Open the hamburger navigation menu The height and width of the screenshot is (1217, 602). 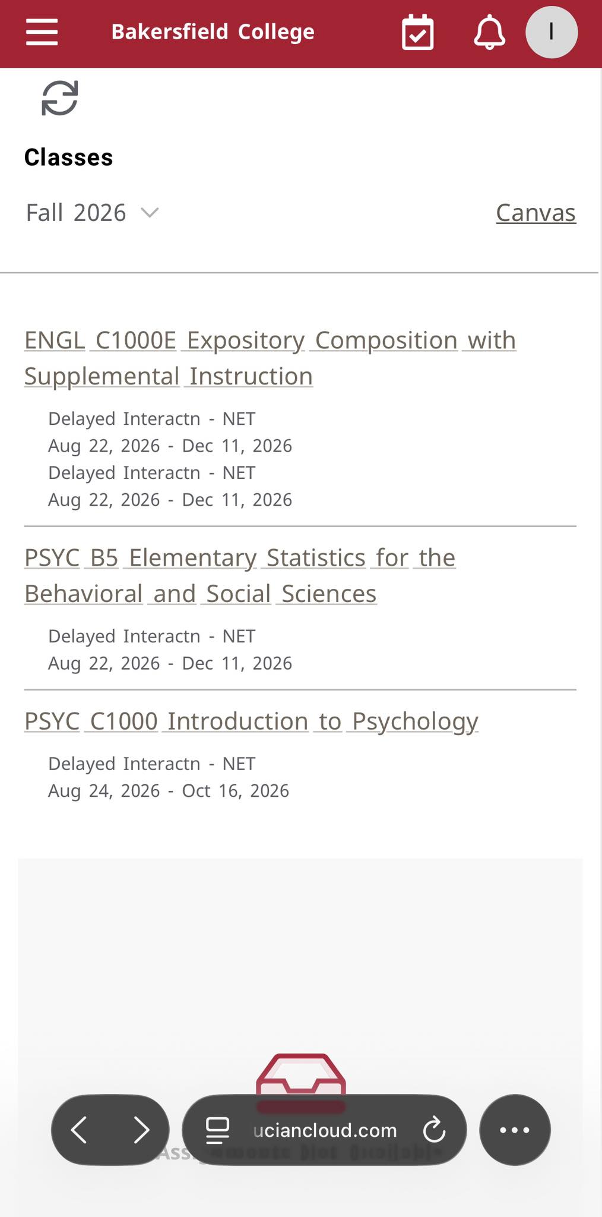coord(42,32)
